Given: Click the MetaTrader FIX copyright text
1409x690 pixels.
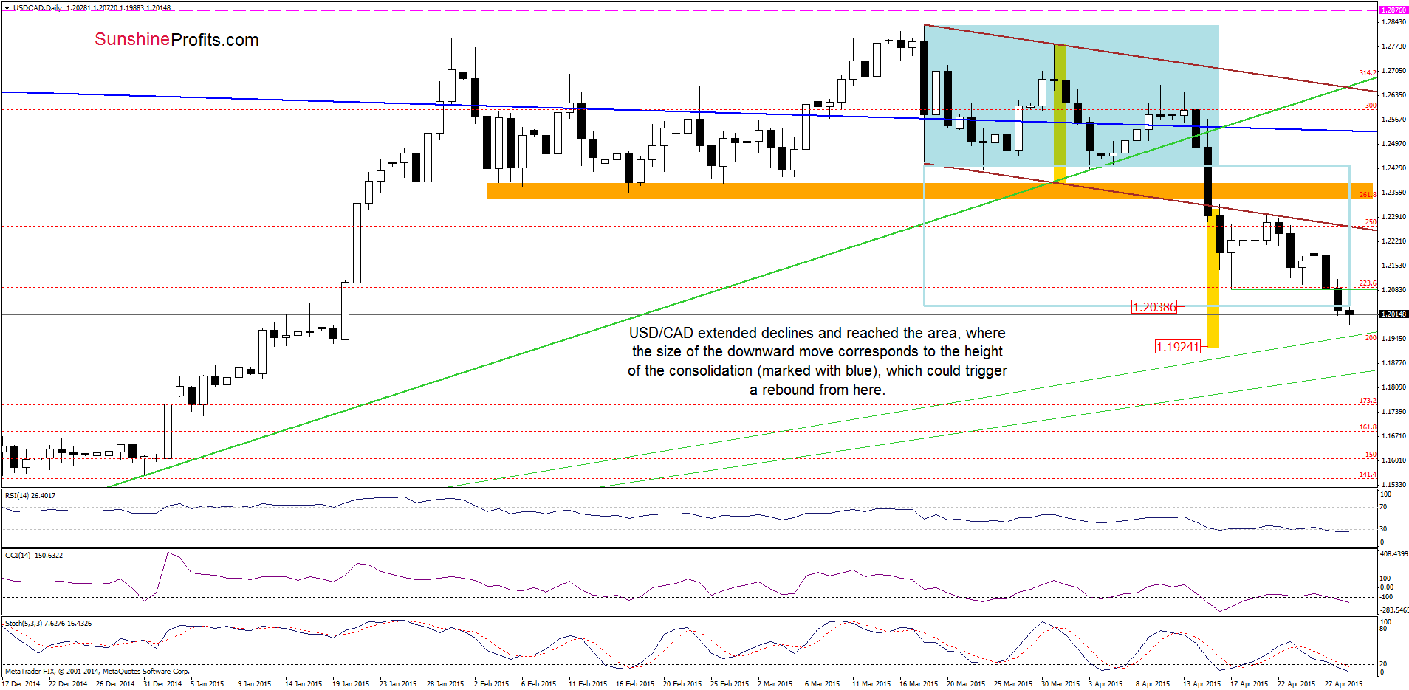Looking at the screenshot, I should click(x=97, y=672).
